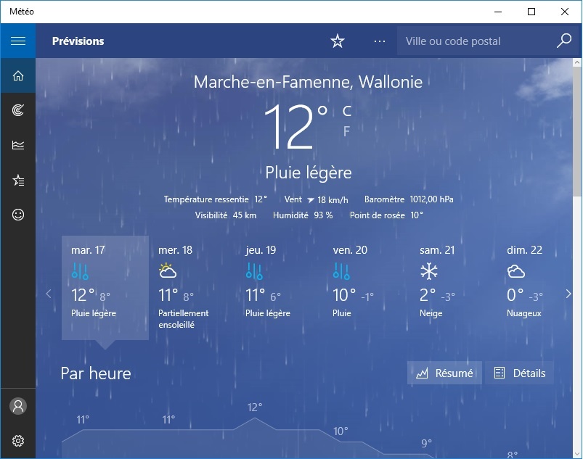Switch temperature unit to Fahrenheit

[346, 131]
